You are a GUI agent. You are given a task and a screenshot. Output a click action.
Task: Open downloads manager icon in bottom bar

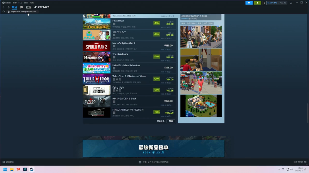coord(140,162)
